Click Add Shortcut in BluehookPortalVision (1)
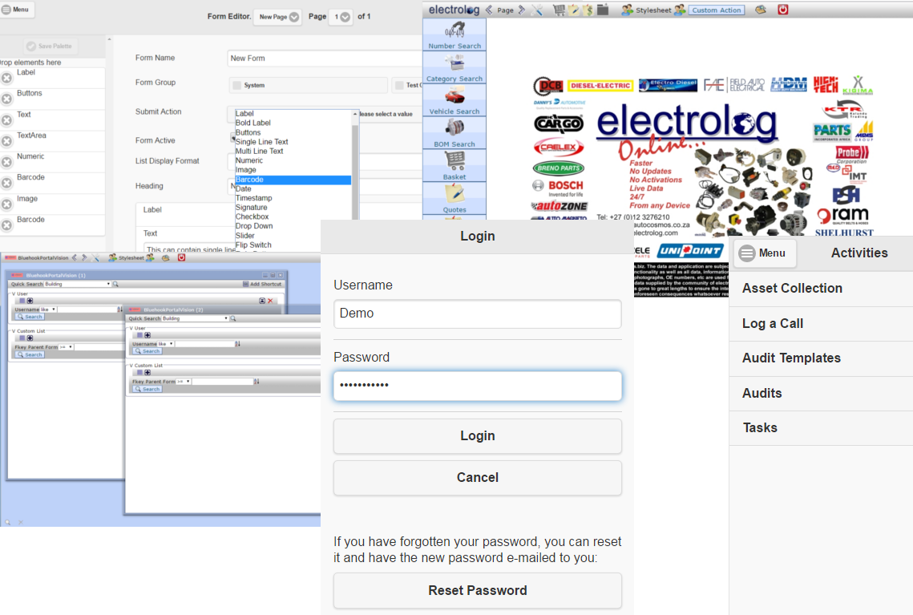Viewport: 913px width, 615px height. [262, 284]
